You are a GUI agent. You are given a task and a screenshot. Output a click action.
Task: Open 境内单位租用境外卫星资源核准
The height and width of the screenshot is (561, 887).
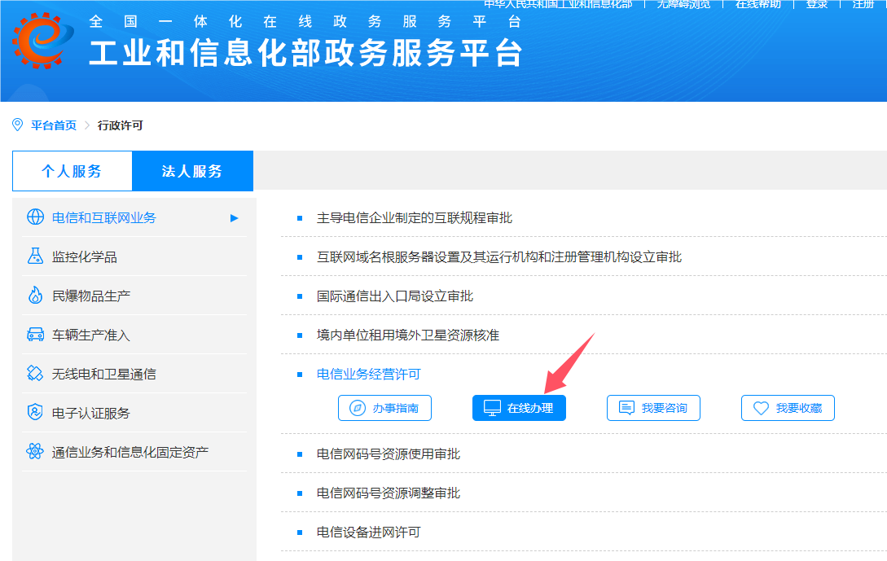point(408,335)
